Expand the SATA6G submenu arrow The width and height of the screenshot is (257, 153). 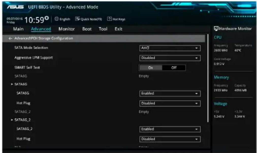(12, 84)
